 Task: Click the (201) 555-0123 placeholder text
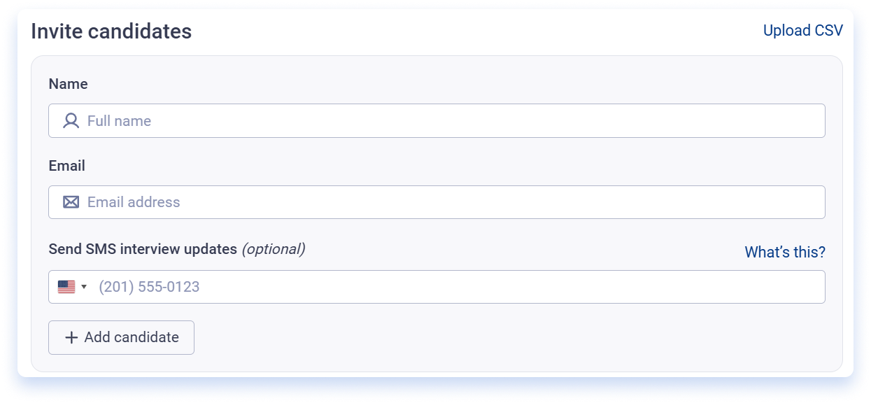[x=149, y=287]
